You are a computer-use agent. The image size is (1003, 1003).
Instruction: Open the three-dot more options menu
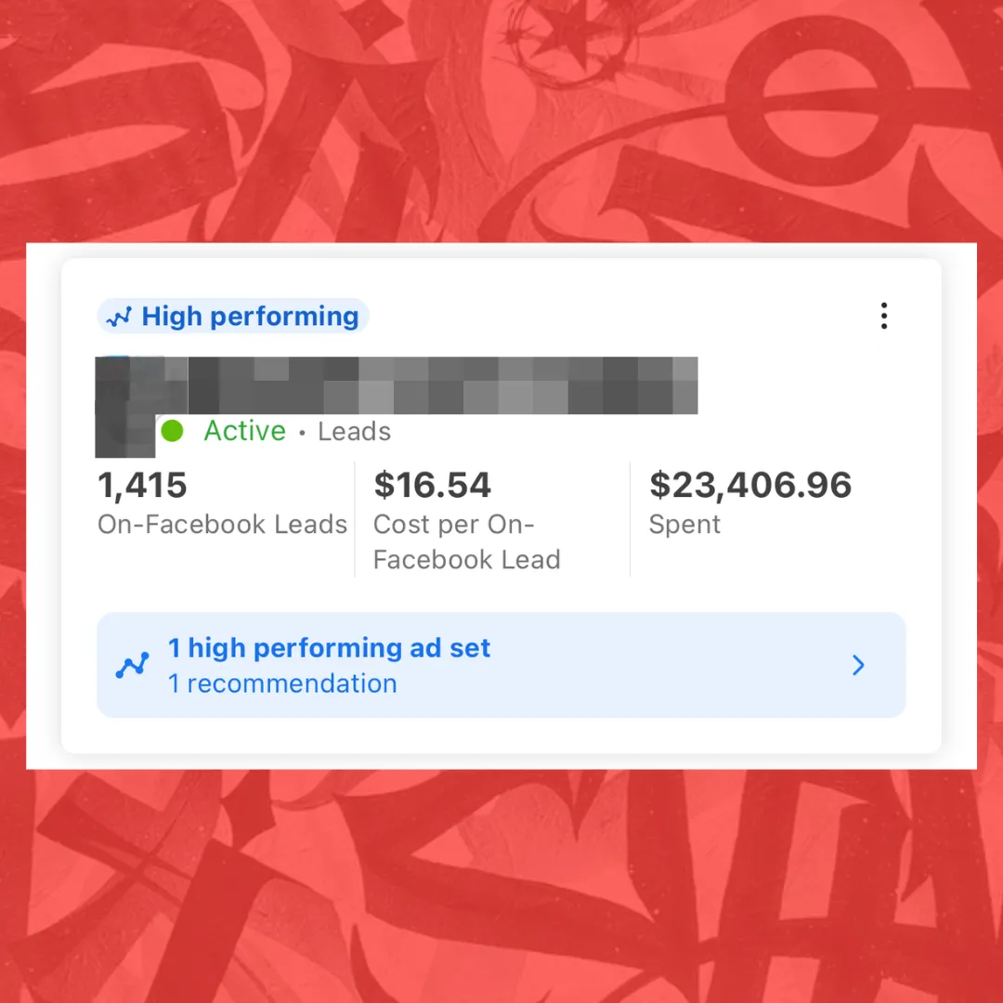tap(883, 316)
